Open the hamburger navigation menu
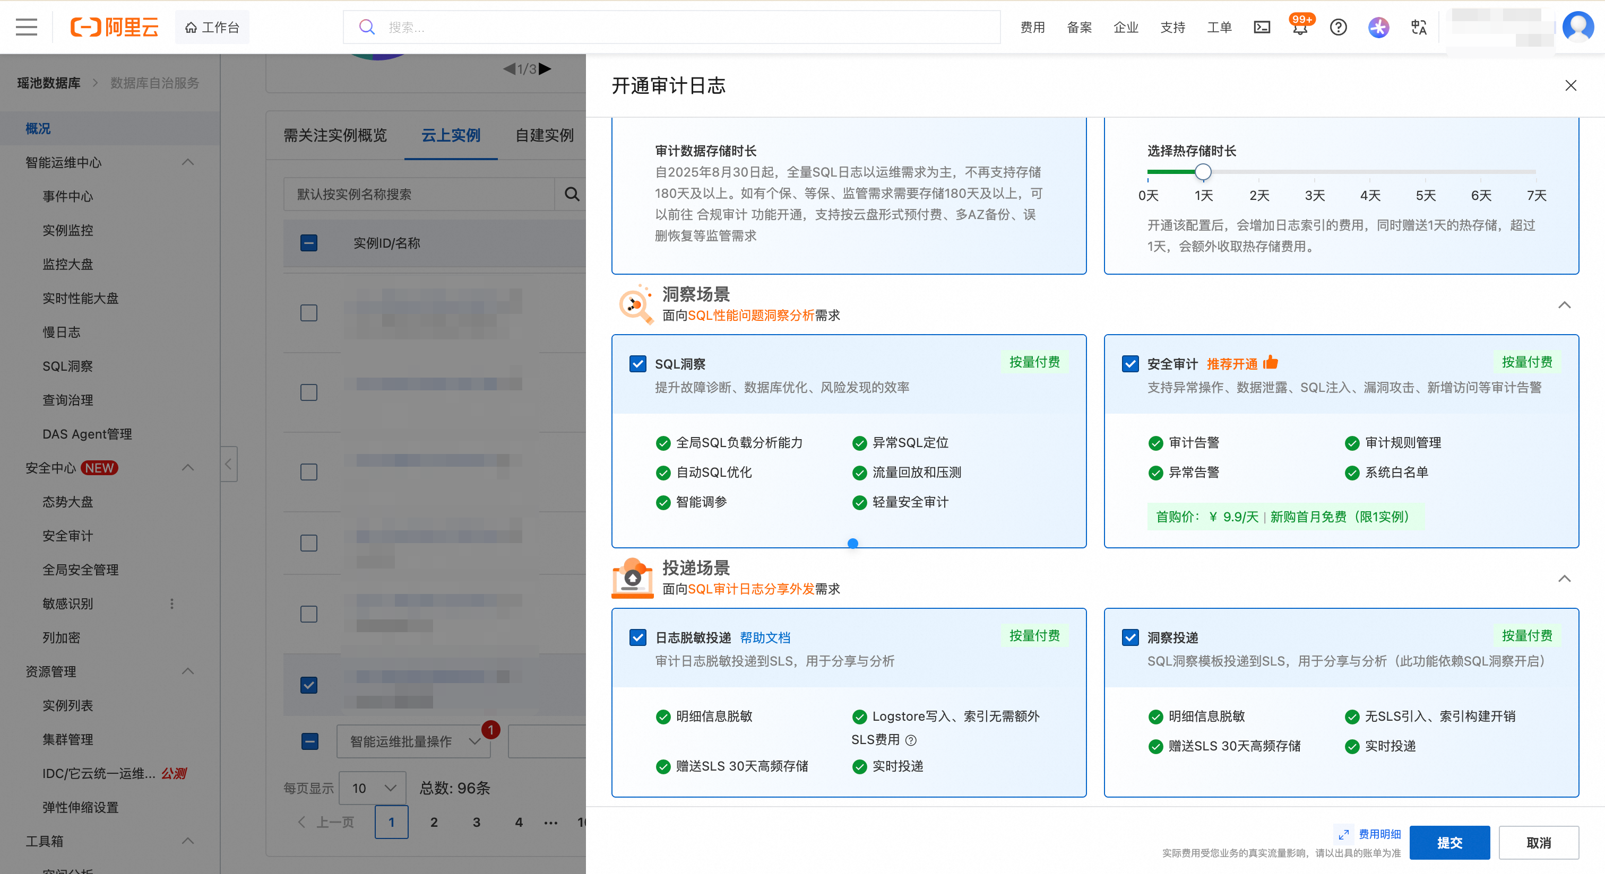 pos(26,28)
